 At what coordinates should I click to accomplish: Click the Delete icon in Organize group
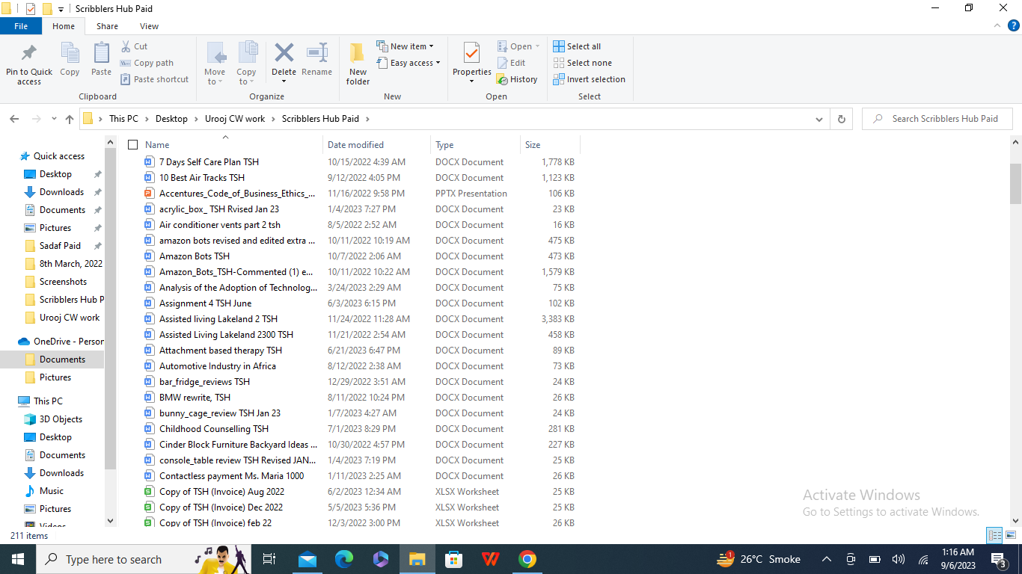[x=284, y=54]
